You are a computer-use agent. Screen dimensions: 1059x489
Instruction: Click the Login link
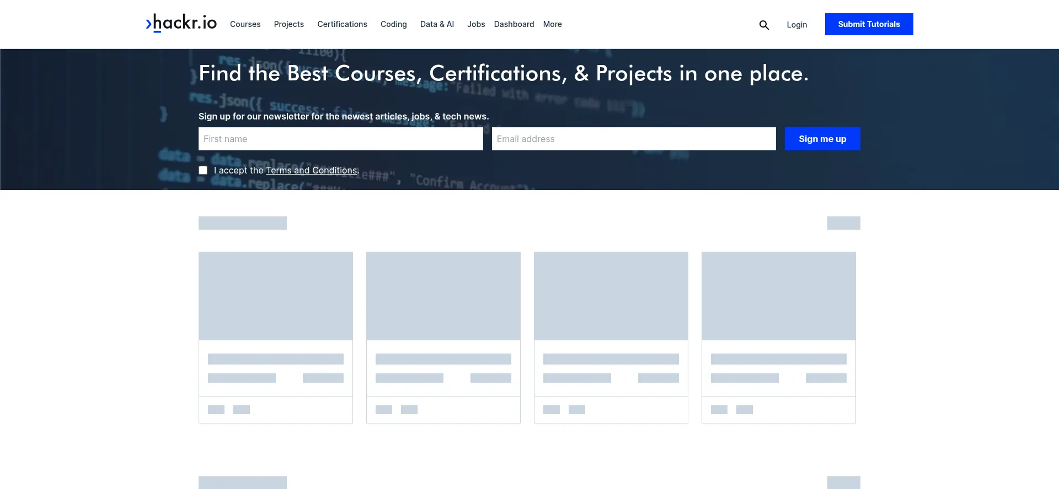pos(796,25)
